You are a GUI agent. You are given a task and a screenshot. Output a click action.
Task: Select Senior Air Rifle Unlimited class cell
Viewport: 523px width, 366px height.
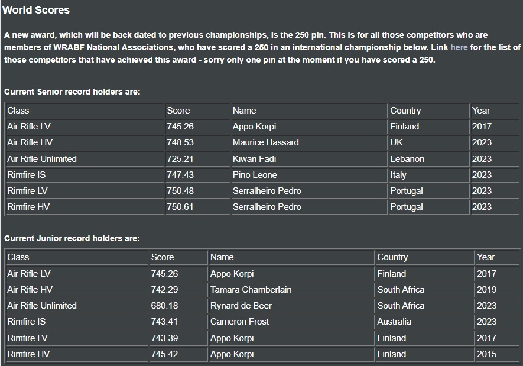coord(85,159)
